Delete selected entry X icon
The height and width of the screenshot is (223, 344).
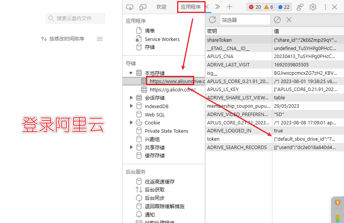(x=289, y=20)
